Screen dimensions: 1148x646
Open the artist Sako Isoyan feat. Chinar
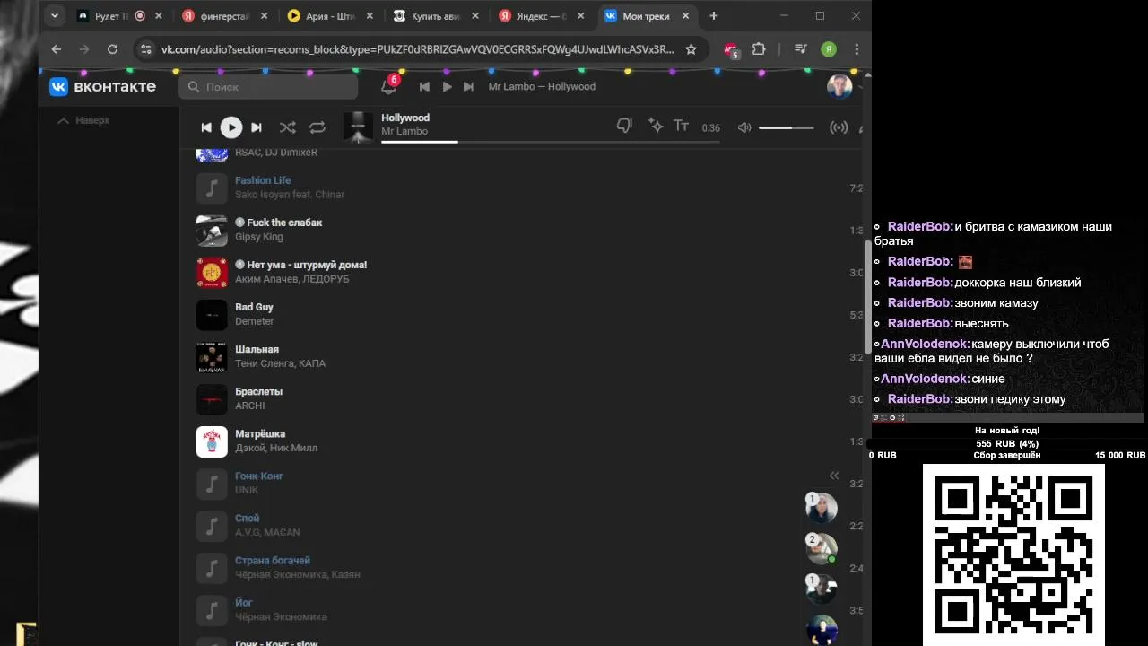coord(290,195)
